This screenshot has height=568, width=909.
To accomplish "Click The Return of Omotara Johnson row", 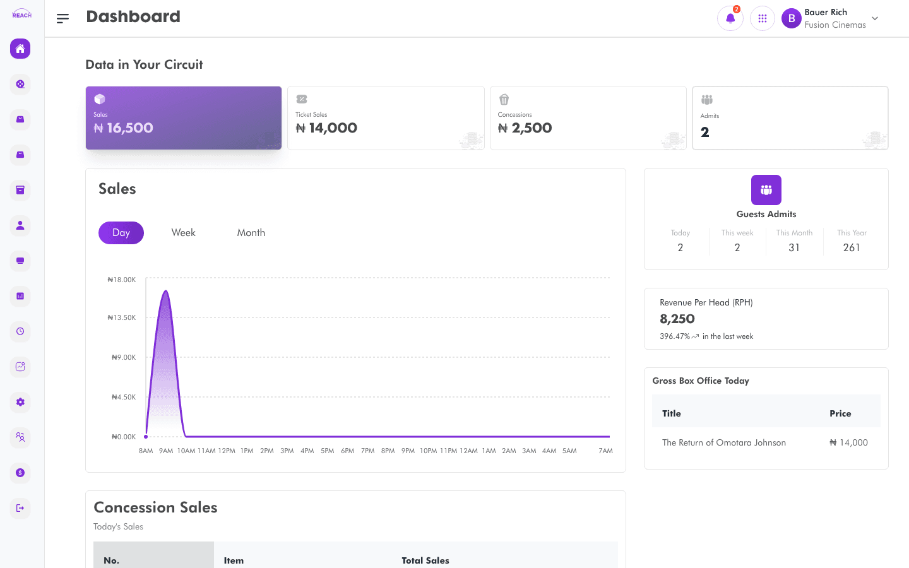I will coord(766,443).
